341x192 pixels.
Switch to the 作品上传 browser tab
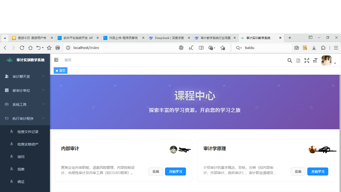[124, 38]
